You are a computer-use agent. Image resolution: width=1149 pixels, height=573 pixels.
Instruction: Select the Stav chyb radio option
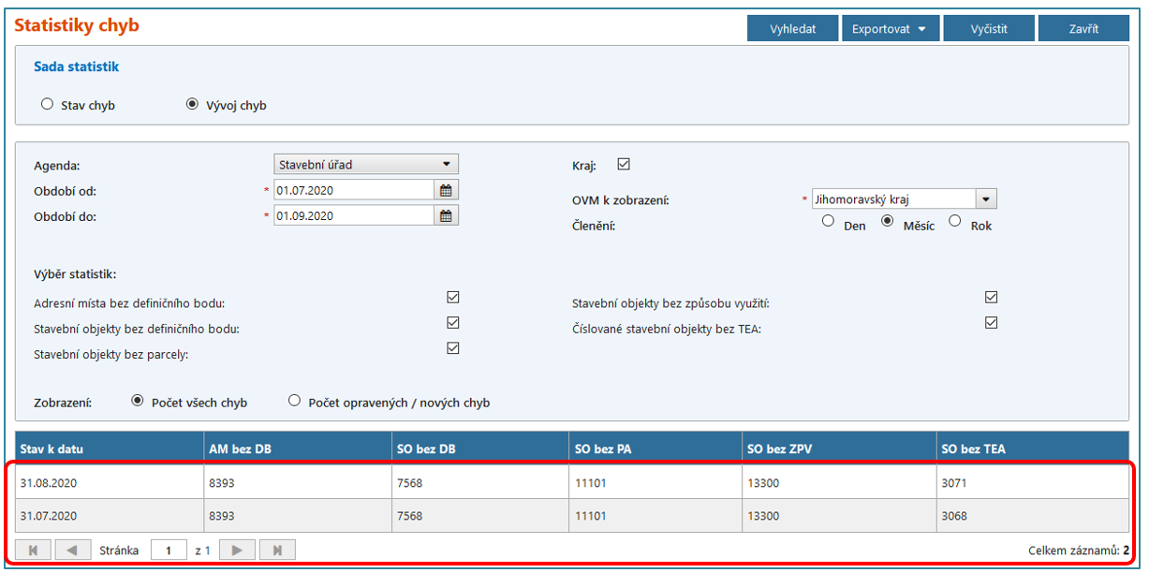pyautogui.click(x=47, y=105)
